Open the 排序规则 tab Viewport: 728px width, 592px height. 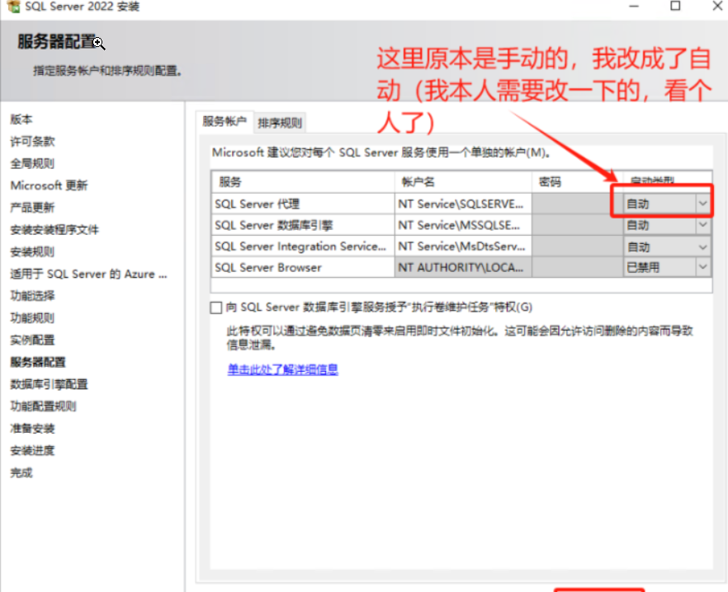[280, 123]
